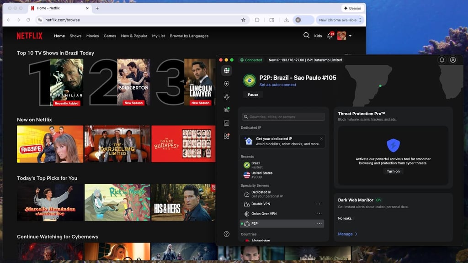Viewport: 468px width, 263px height.
Task: Open Browse by Languages menu
Action: pyautogui.click(x=189, y=36)
